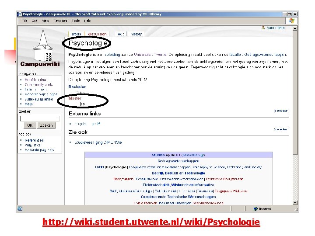The image size is (315, 236).
Task: Open the Technische Bedrijfskunde link
Action: coord(224,179)
